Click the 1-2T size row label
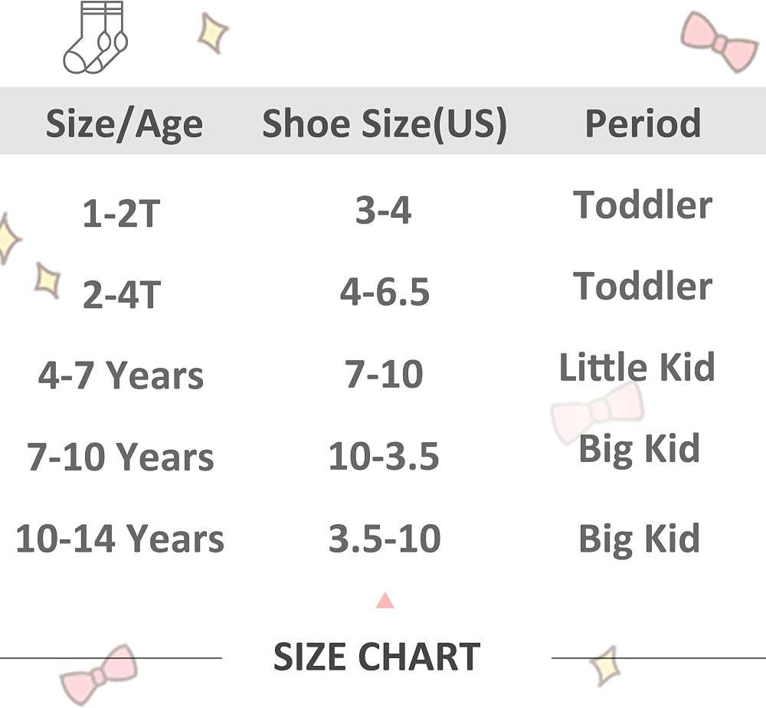 [121, 214]
